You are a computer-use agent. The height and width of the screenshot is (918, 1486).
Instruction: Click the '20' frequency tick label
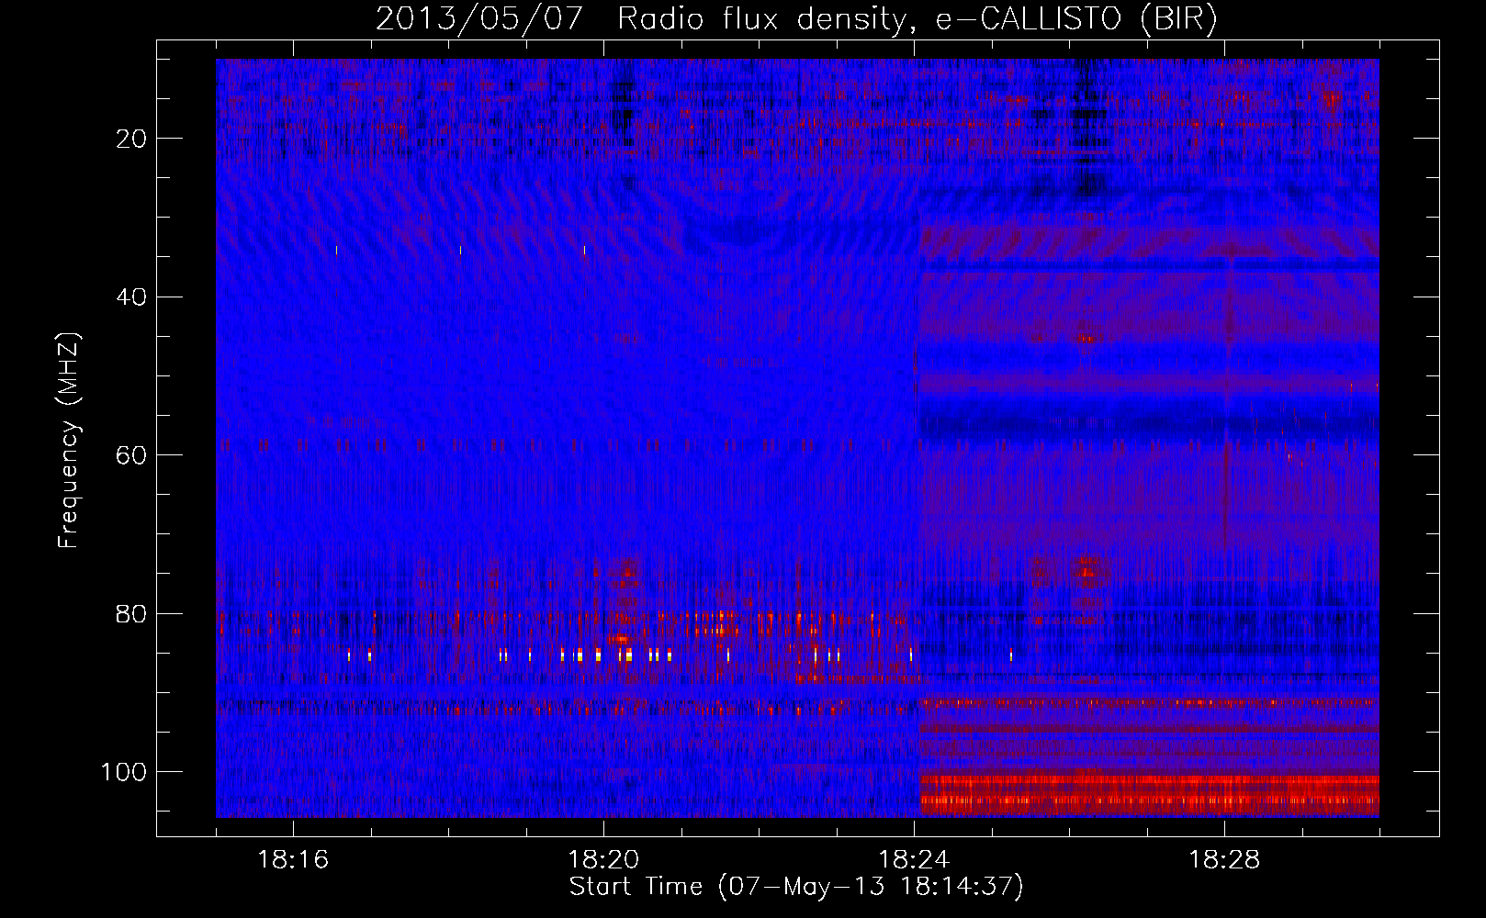pos(132,139)
